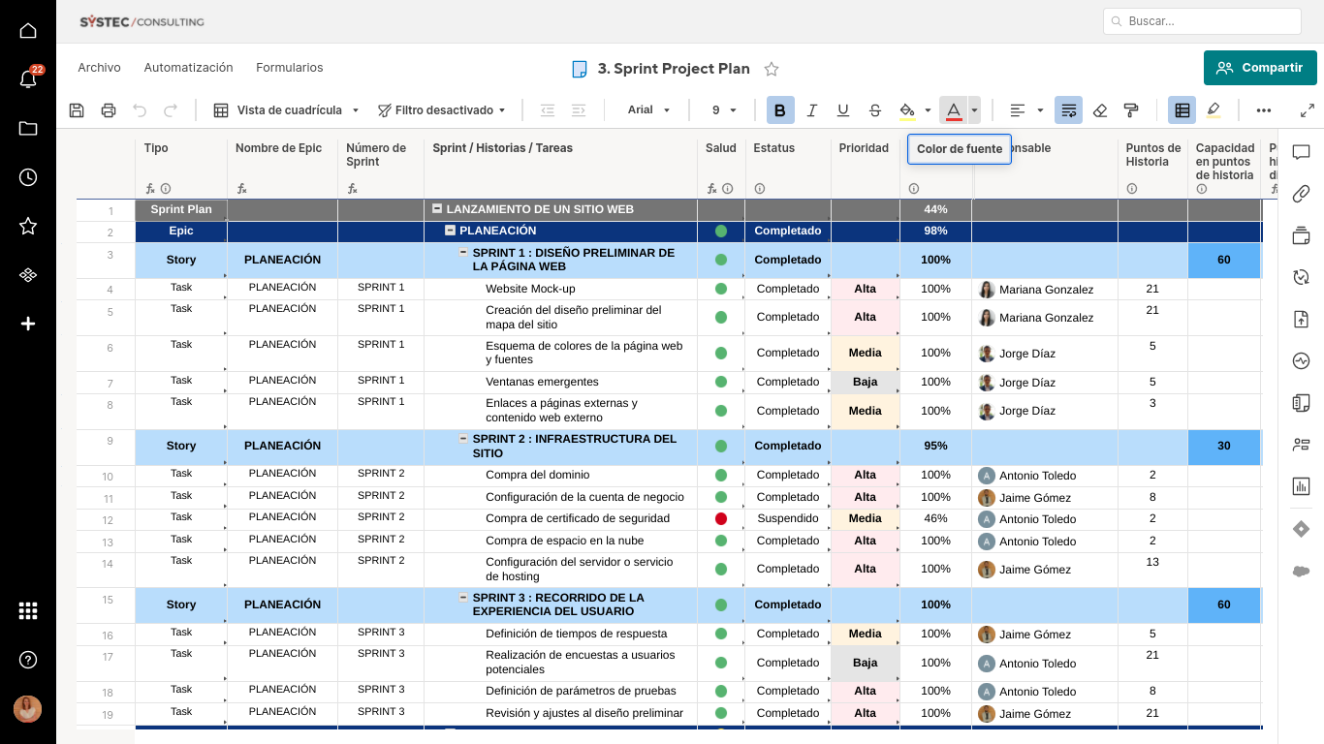Screen dimensions: 1324x744
Task: Open text alignment dropdown
Action: click(x=1026, y=110)
